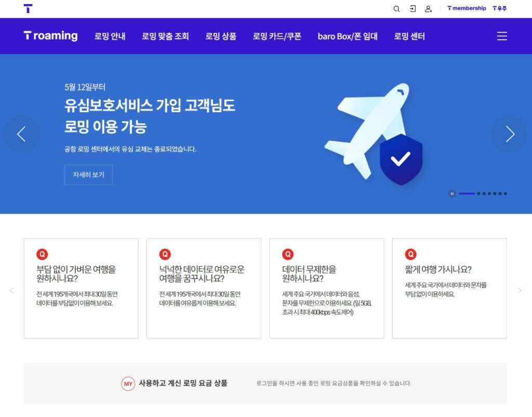Advance banner with right arrow
The height and width of the screenshot is (417, 532).
509,134
